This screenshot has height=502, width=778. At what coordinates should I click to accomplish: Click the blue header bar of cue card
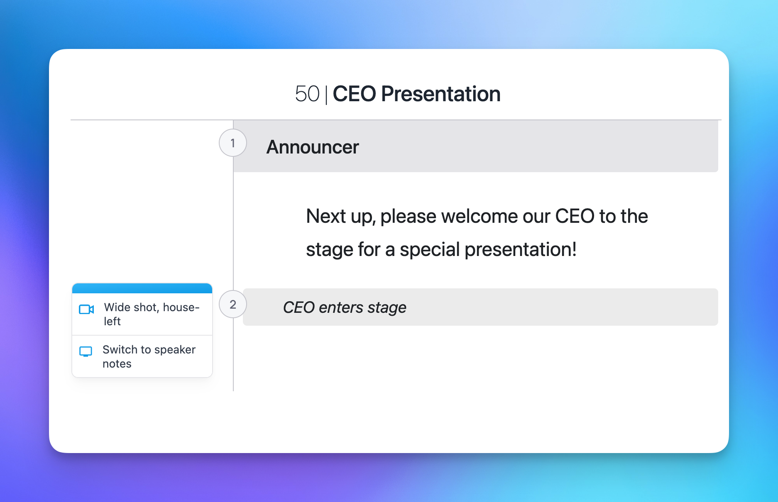tap(142, 288)
